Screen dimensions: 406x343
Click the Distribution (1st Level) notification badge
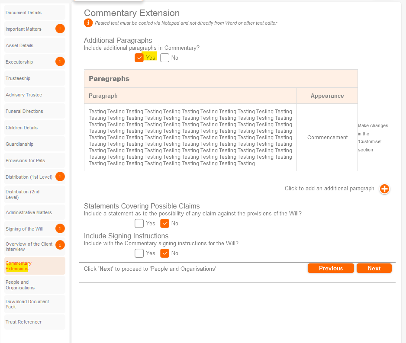[x=60, y=177]
